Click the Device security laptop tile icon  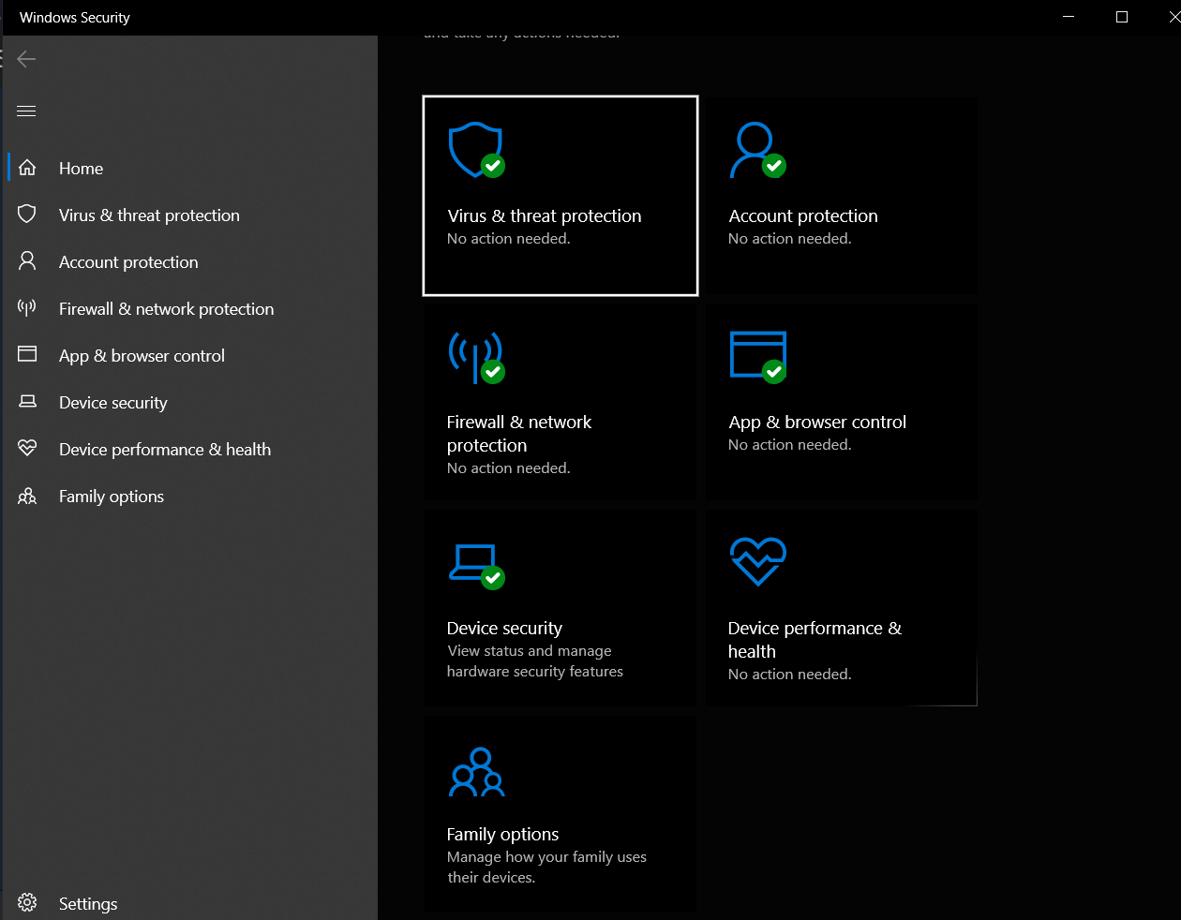(474, 564)
